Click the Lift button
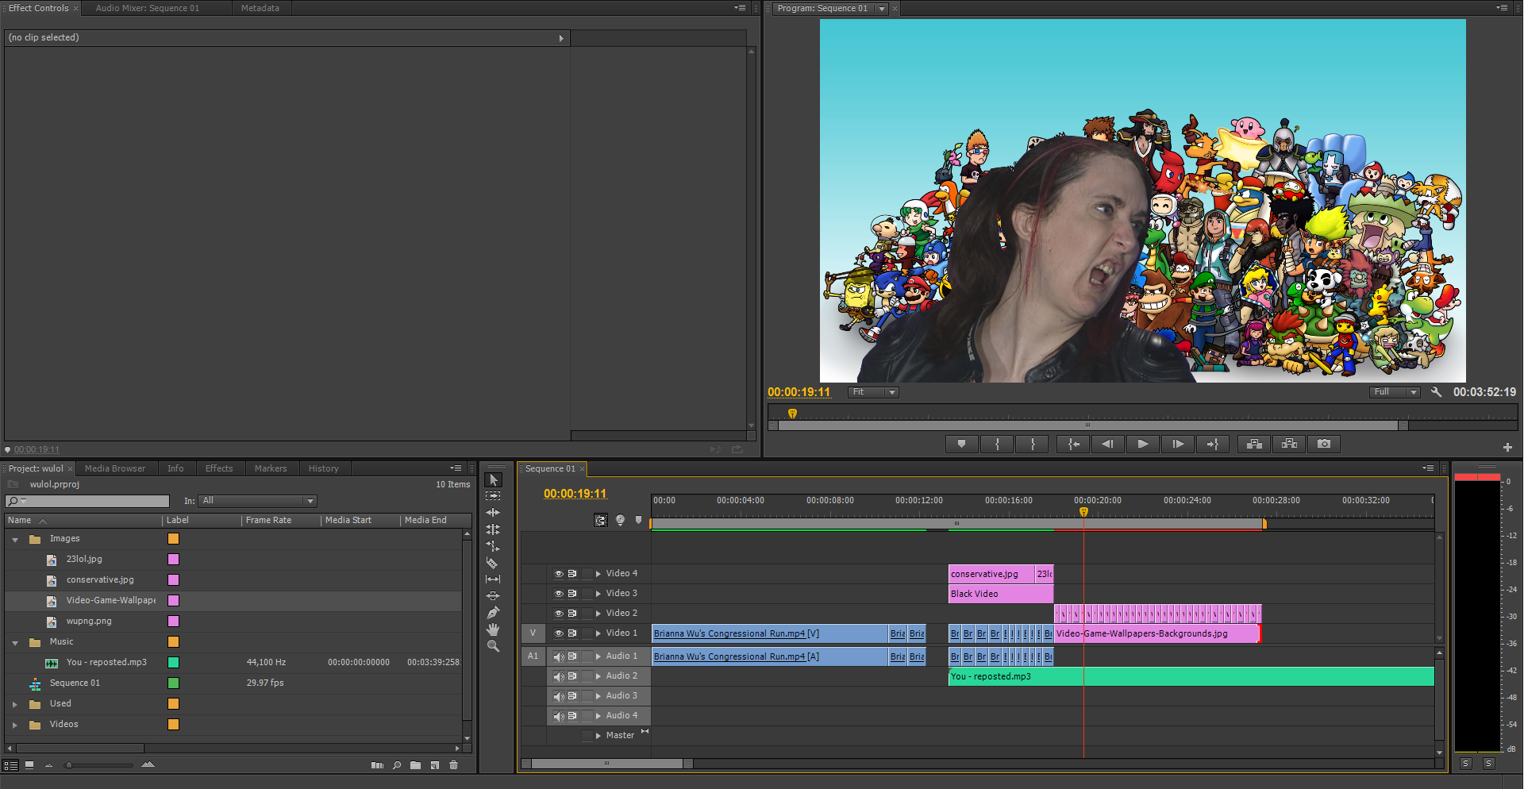 click(x=1254, y=445)
